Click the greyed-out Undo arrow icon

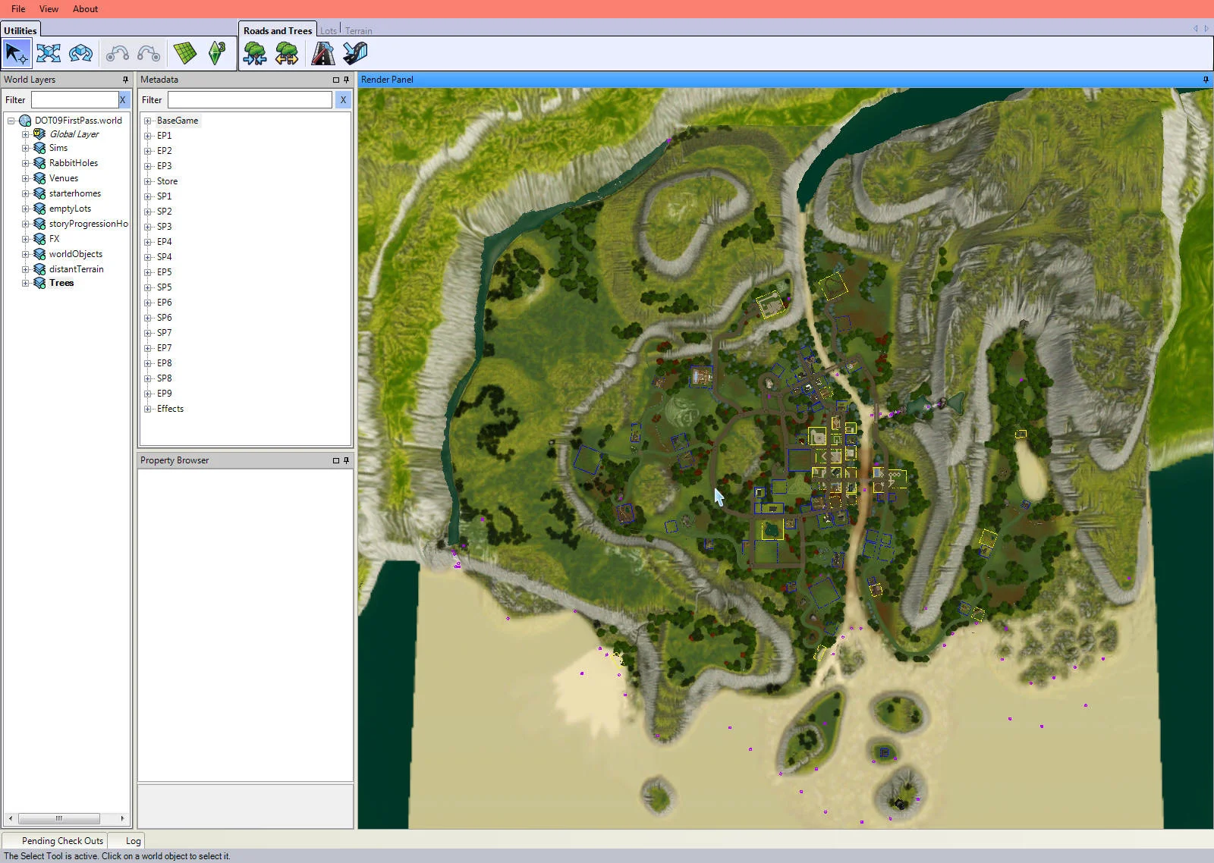117,53
